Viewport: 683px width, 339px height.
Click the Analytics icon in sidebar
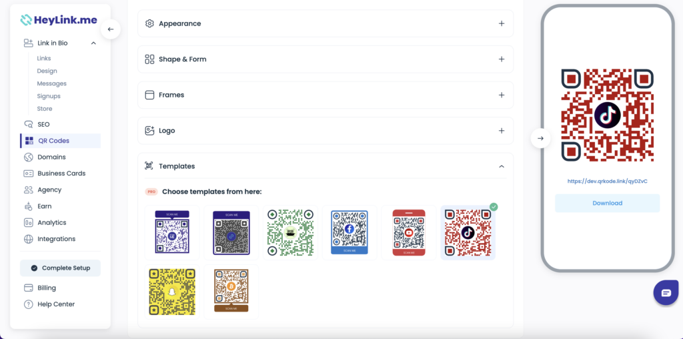pos(29,223)
